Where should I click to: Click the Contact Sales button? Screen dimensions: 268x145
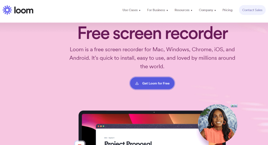pyautogui.click(x=252, y=10)
